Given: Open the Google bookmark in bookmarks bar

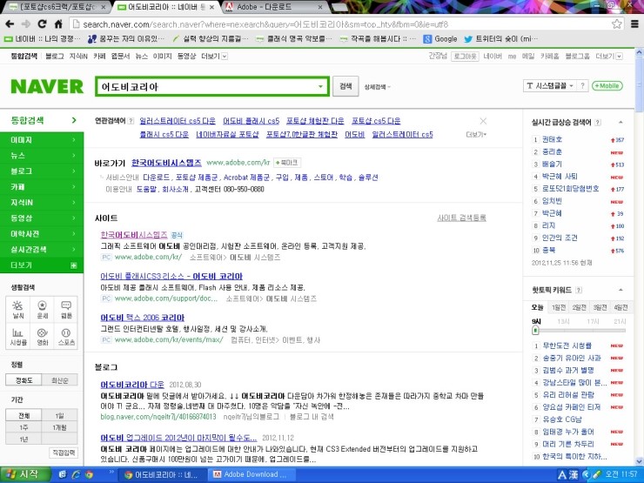Looking at the screenshot, I should [x=440, y=39].
